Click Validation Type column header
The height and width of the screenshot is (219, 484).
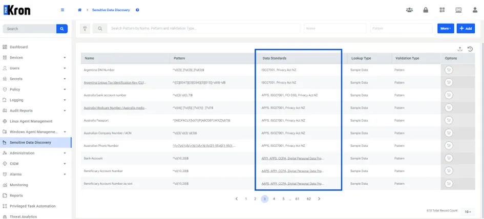pos(408,58)
